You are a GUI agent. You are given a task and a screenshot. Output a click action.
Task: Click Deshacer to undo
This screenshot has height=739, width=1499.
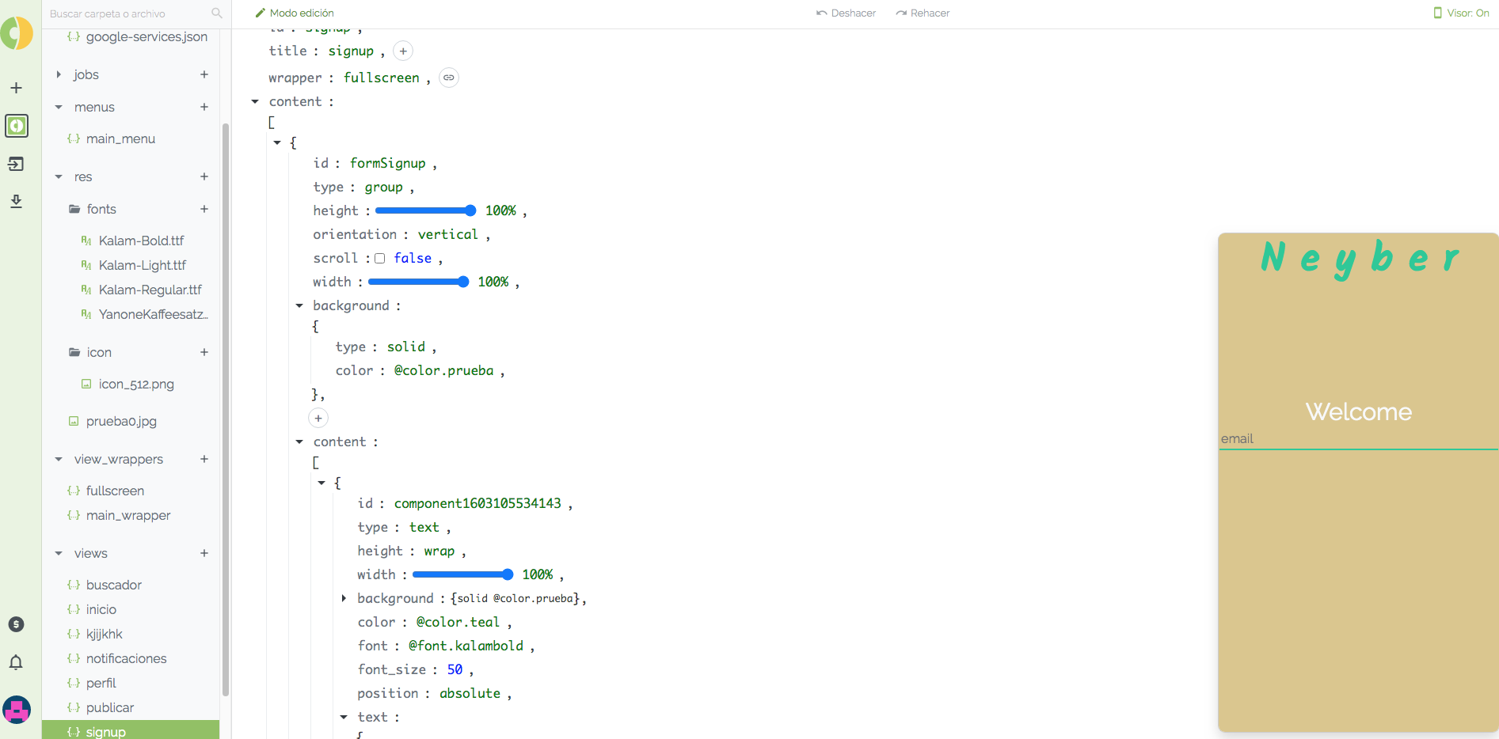[x=847, y=13]
